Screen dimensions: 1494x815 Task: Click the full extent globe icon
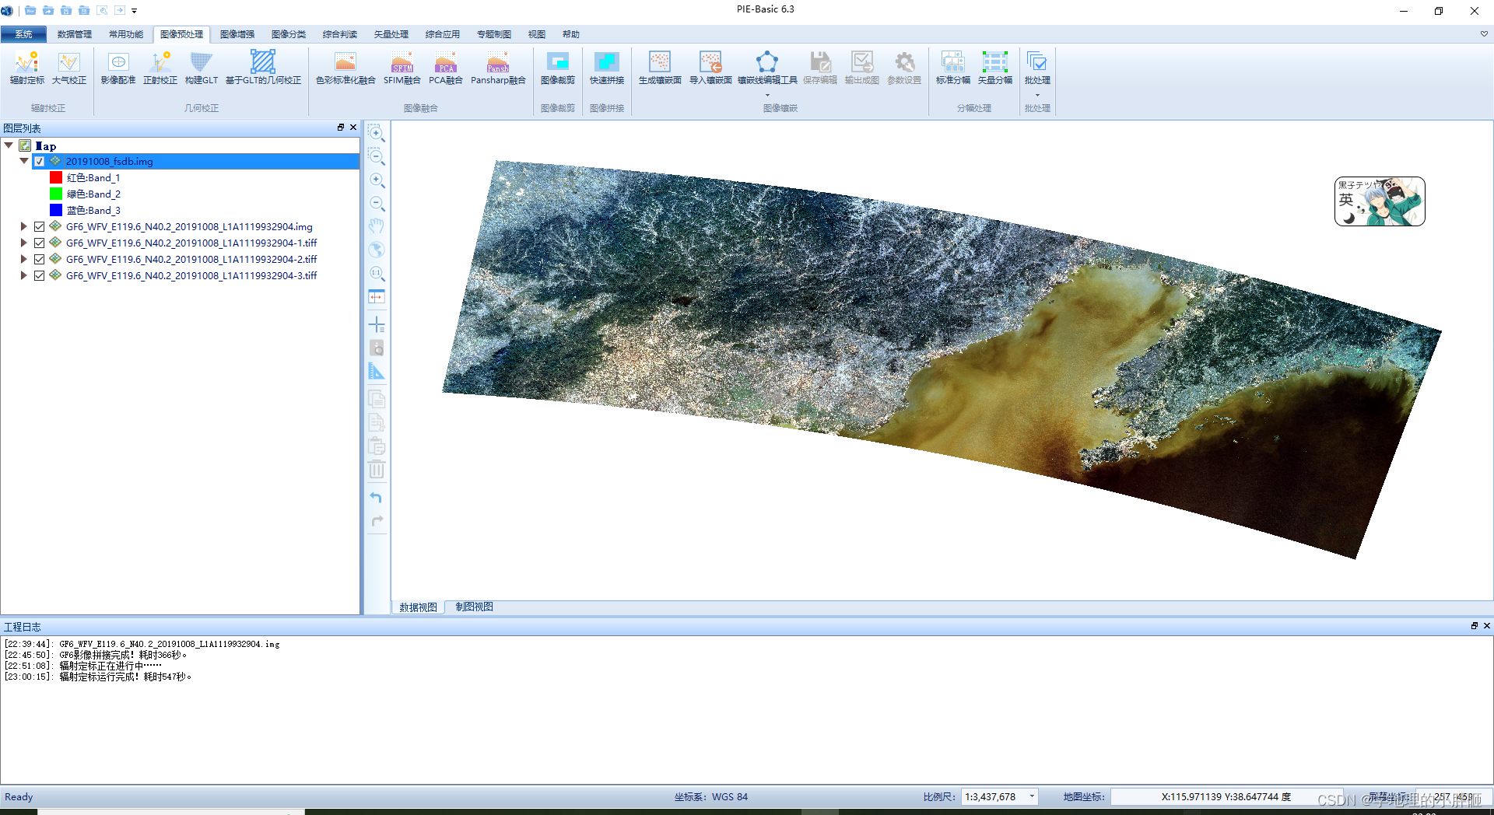[x=377, y=250]
